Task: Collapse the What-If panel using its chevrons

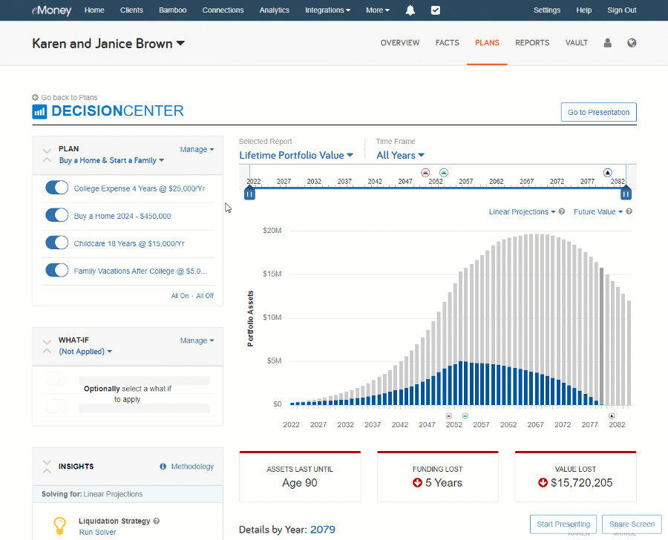Action: (x=47, y=346)
